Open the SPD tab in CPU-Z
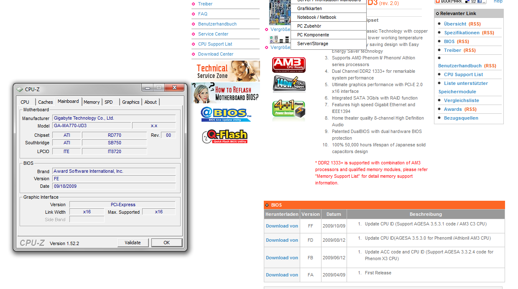The height and width of the screenshot is (289, 518). point(109,102)
